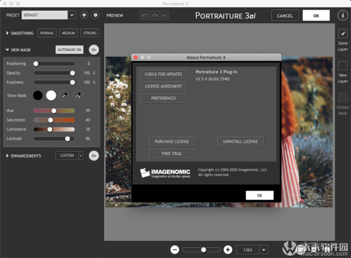The image size is (351, 258).
Task: Click the 136% zoom value field
Action: click(x=248, y=250)
